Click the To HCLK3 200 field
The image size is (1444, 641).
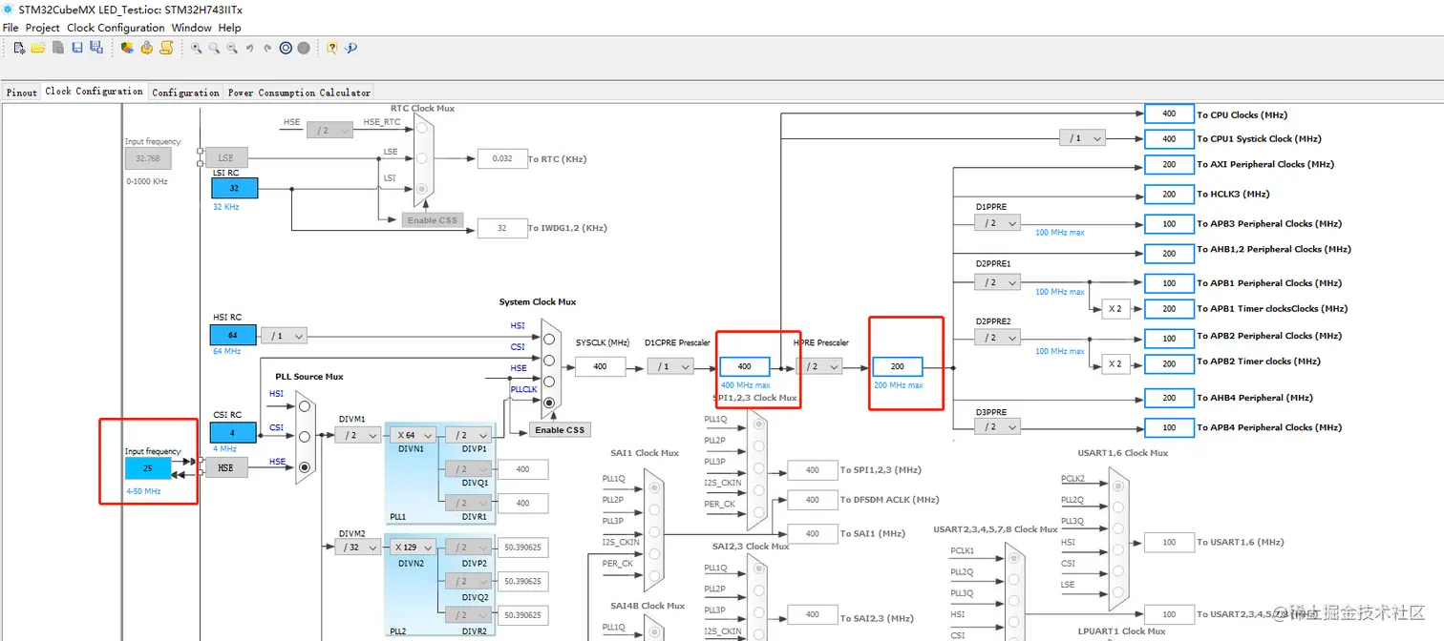pos(1170,194)
